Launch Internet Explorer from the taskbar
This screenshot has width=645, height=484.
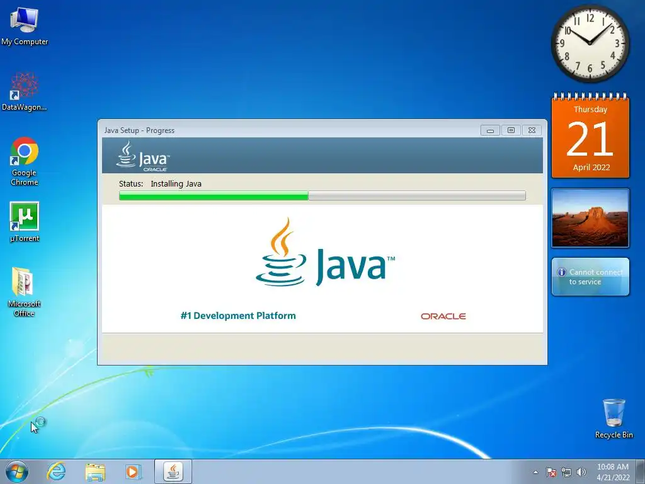click(x=56, y=471)
